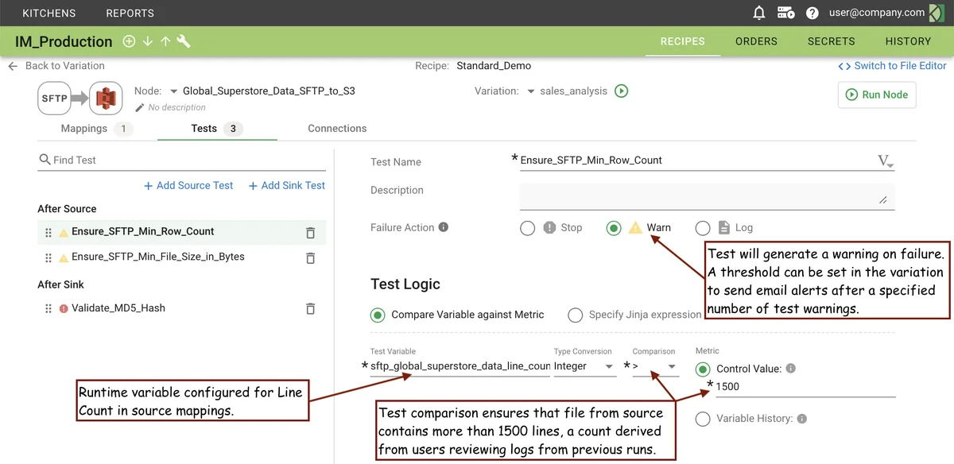
Task: Click Failure Action info icon
Action: pyautogui.click(x=444, y=227)
